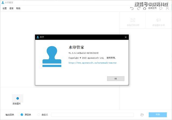
Task: Click the output directory path field
Action: click(92, 115)
